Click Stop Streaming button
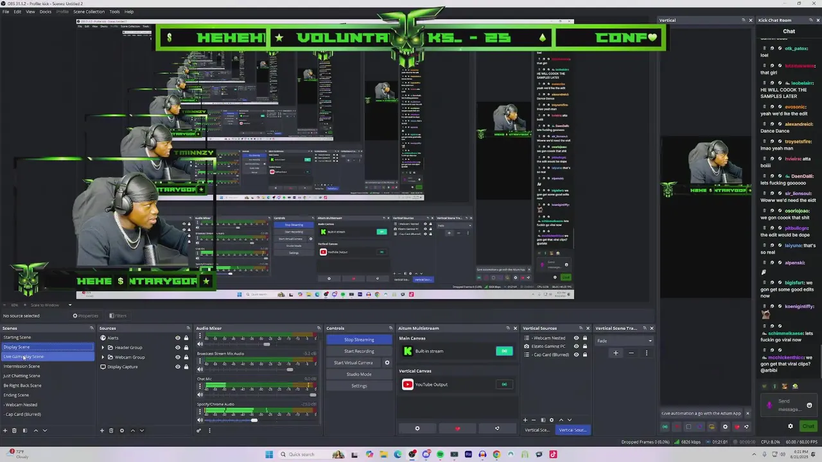This screenshot has height=462, width=822. coord(359,339)
